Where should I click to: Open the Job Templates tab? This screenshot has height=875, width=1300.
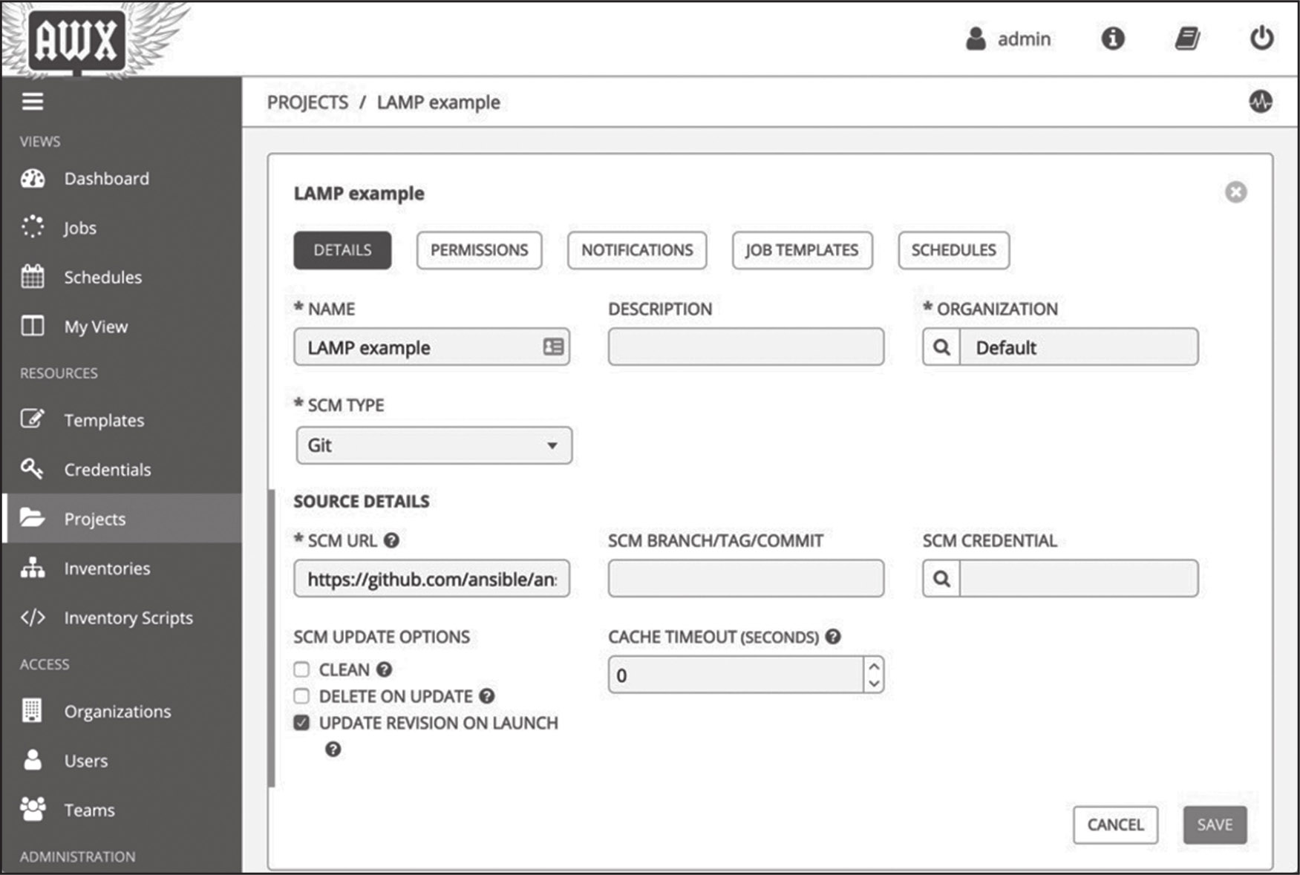click(802, 250)
